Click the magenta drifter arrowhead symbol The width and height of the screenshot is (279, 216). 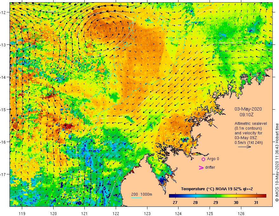pos(201,167)
